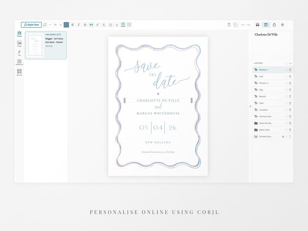Select the Wiggle Save the Date design thumbnail

[46, 45]
